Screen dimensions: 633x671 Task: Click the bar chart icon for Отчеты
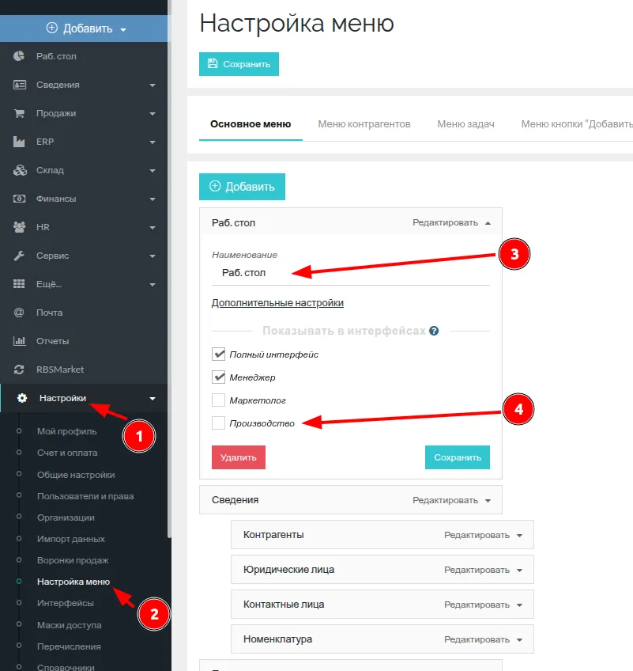20,341
